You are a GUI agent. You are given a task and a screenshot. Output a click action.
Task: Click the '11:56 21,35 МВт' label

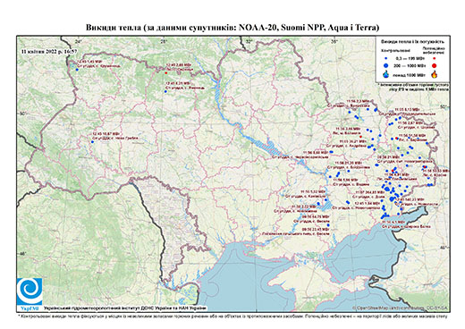[x=348, y=163]
